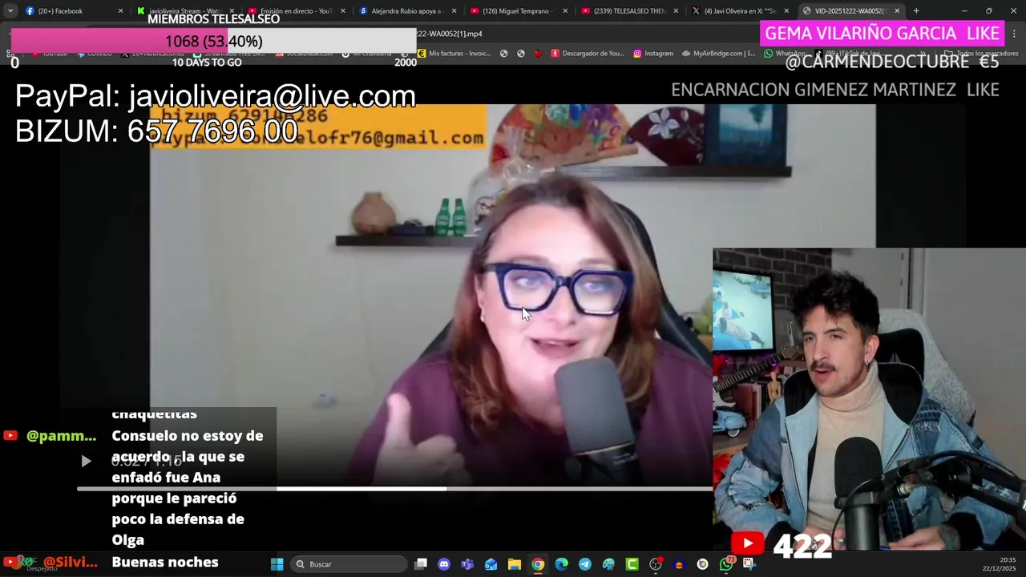Open File Explorer from the taskbar

(515, 564)
